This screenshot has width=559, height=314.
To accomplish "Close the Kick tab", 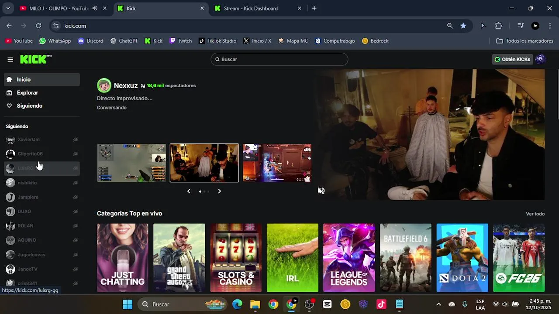I will click(202, 8).
